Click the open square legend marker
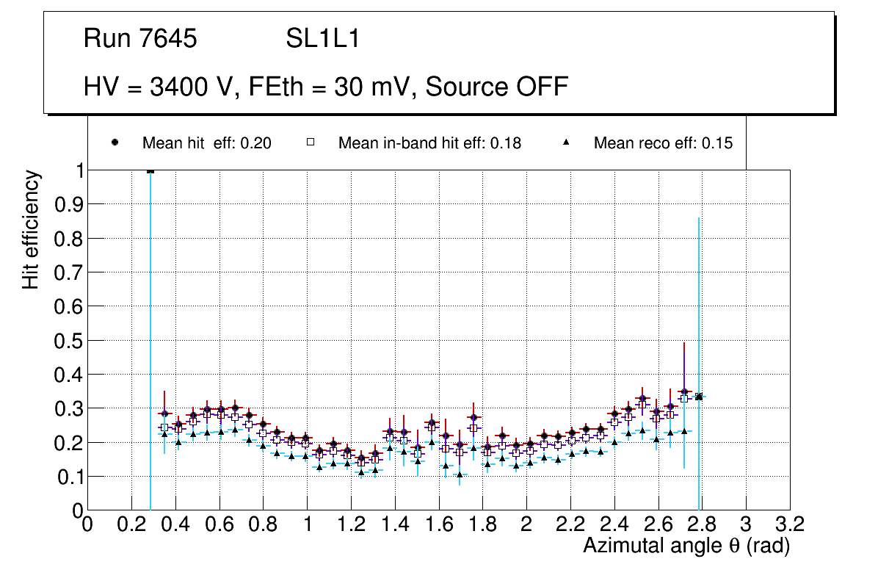Screen dimensions: 878x567 tap(310, 143)
